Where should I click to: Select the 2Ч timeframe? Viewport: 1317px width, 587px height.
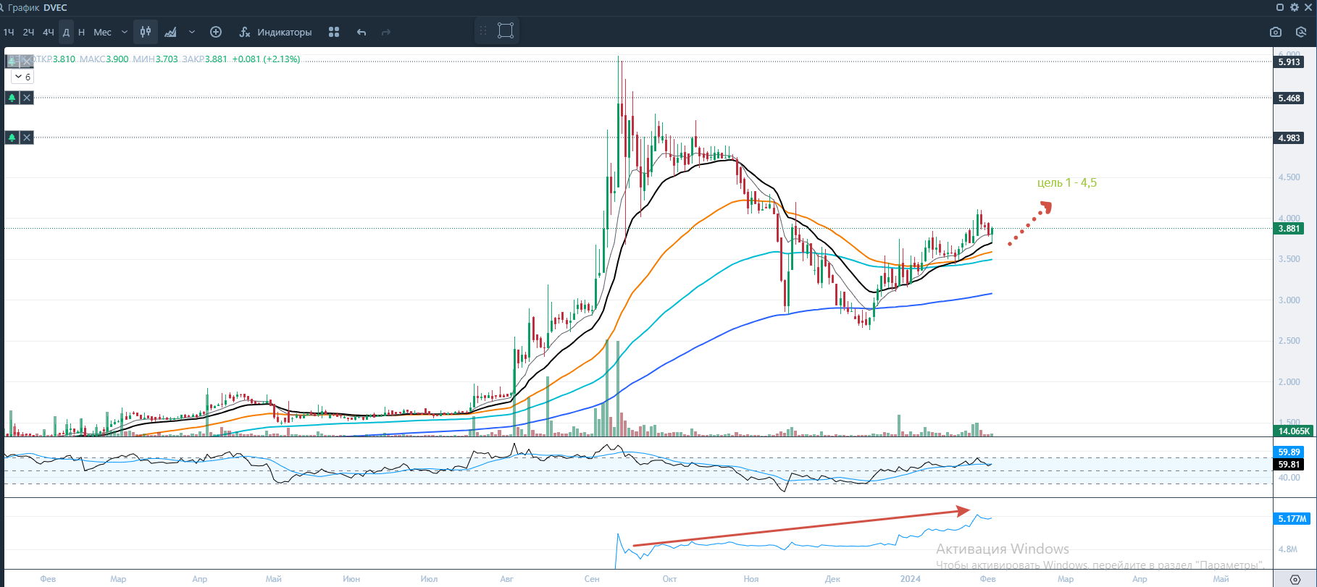pos(28,32)
